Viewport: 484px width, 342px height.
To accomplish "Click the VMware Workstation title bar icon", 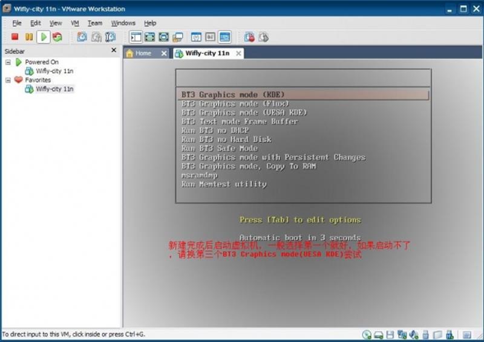I will 7,8.
